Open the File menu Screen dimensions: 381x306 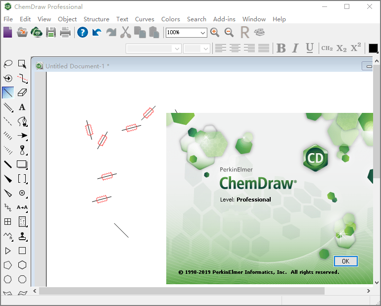8,19
